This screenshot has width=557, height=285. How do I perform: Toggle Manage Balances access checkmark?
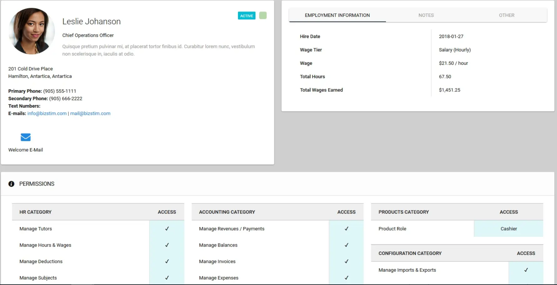tap(346, 245)
